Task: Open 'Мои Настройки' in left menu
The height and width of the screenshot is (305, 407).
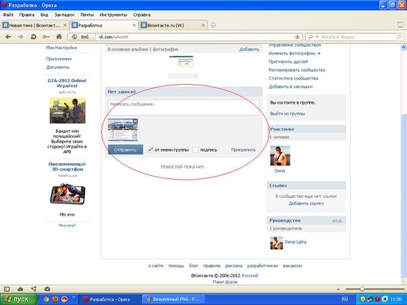Action: pos(61,48)
